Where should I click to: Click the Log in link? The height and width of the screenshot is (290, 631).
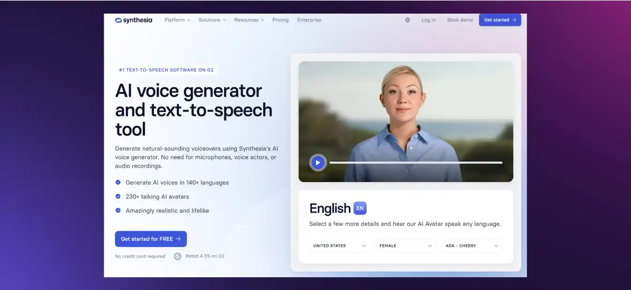[x=429, y=20]
